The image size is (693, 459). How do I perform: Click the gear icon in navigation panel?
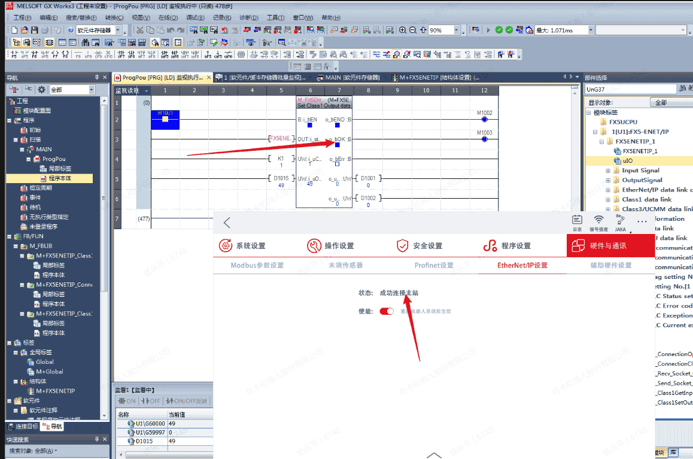pyautogui.click(x=41, y=90)
